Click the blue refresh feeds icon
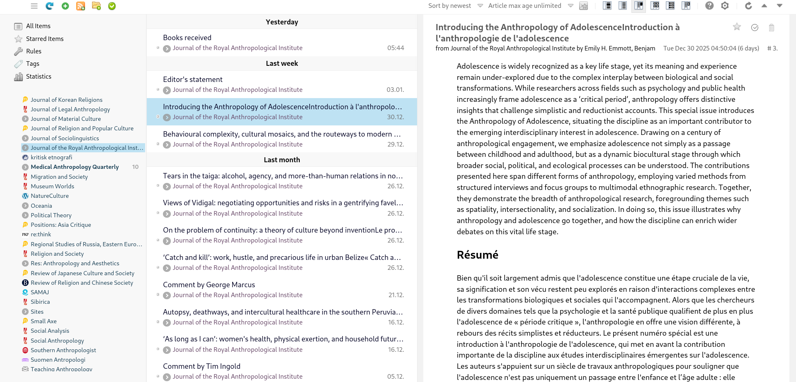The image size is (796, 382). point(50,6)
